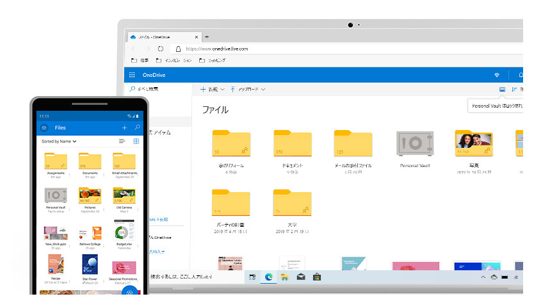Viewport: 534px width, 301px height.
Task: Open 'Sorted by Name' dropdown on phone
Action: (58, 142)
